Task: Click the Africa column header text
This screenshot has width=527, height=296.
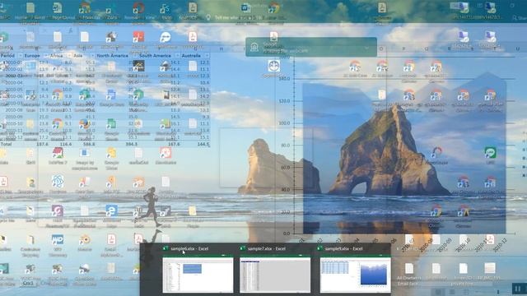Action: [57, 56]
